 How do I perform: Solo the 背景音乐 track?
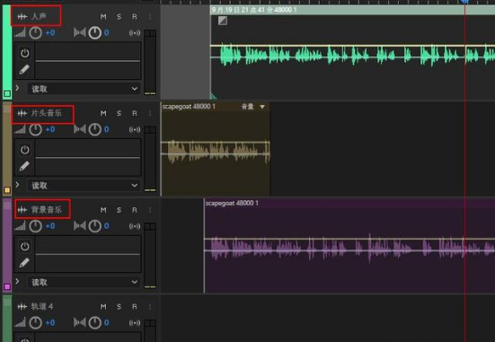(x=119, y=210)
